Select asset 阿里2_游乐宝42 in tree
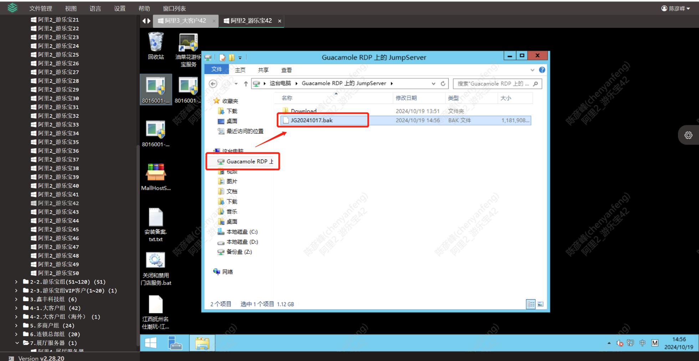 [55, 203]
